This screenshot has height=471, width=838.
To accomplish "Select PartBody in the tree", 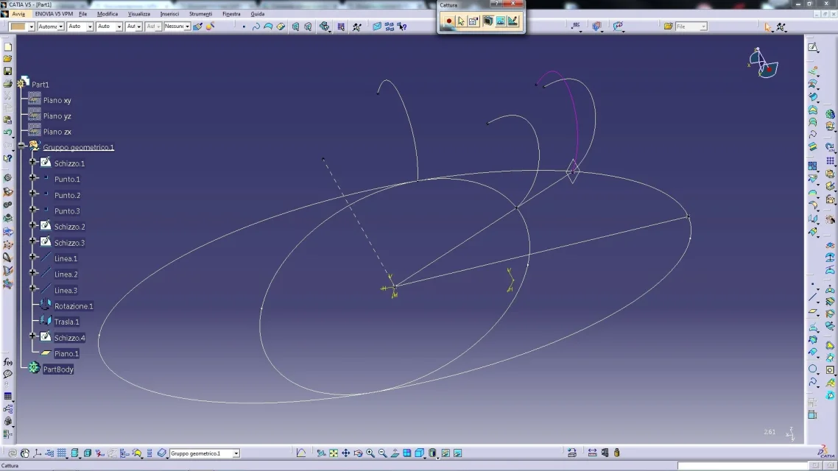I will 58,369.
